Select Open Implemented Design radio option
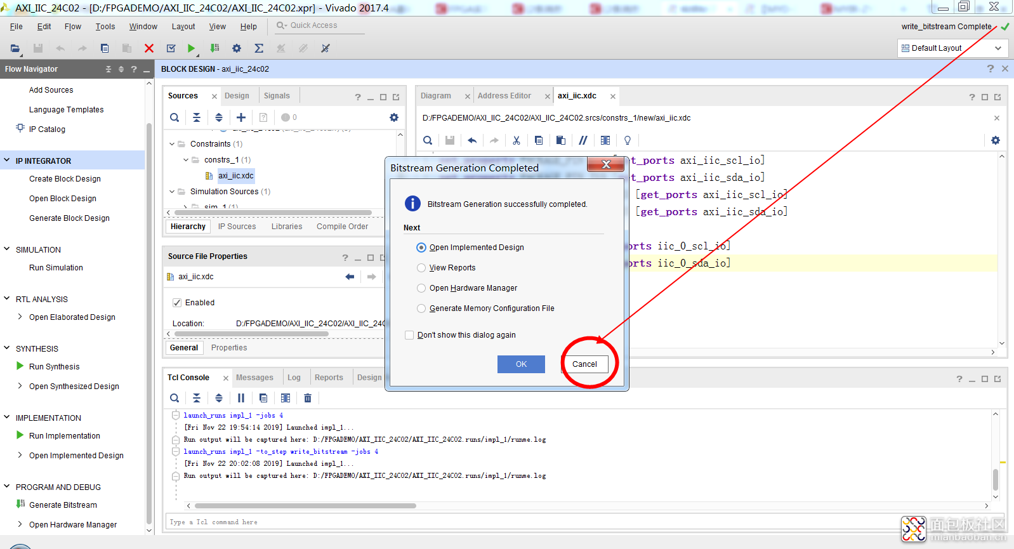 421,248
